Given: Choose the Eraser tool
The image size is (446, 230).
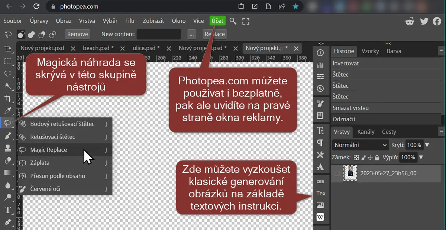Looking at the screenshot, I should tap(8, 161).
